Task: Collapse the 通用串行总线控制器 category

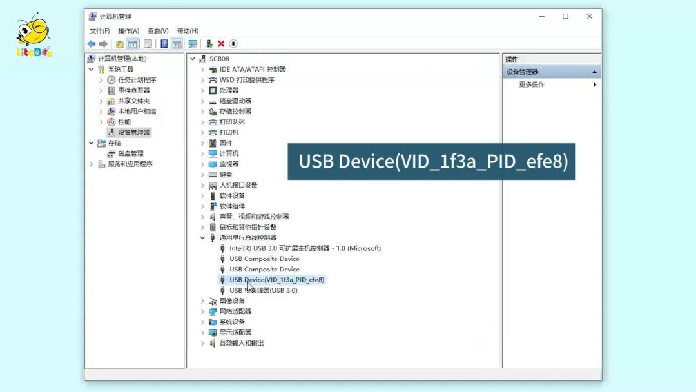Action: click(x=202, y=238)
